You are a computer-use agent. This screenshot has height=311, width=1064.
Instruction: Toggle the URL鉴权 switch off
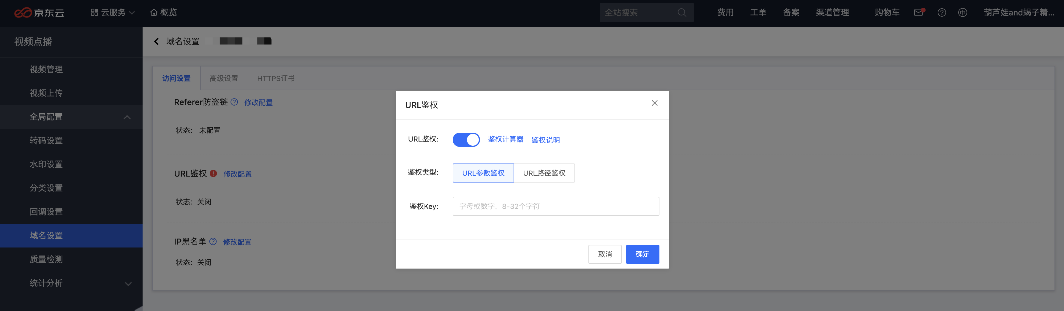pos(466,140)
